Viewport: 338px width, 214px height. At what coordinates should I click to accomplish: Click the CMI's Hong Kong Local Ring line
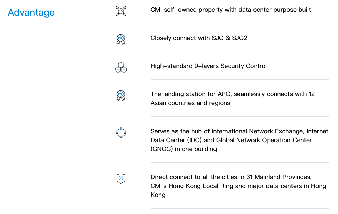(x=238, y=186)
